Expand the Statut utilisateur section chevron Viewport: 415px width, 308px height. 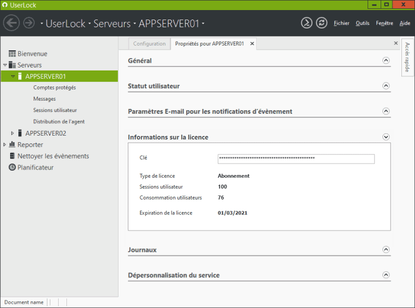point(386,86)
